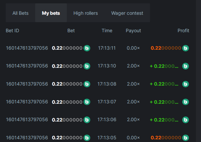
Task: Open bet ID in the 17:13:08 row
Action: point(27,84)
